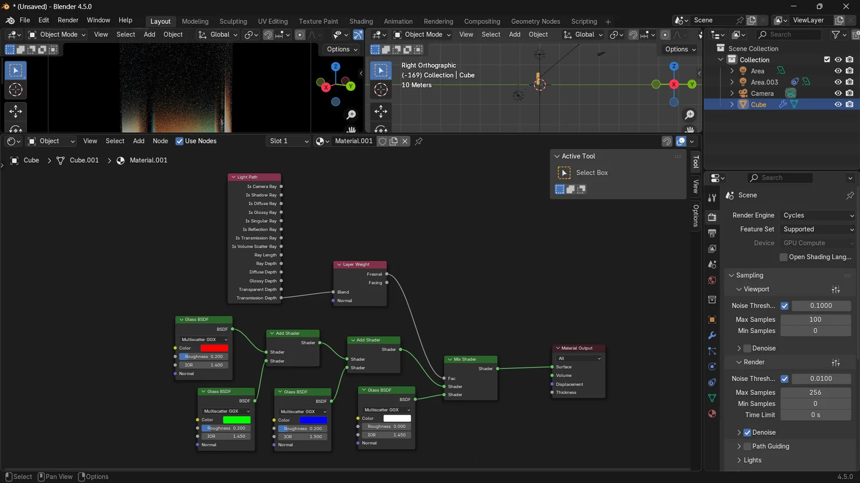Click the Options button in left viewport
This screenshot has height=483, width=860.
(342, 49)
